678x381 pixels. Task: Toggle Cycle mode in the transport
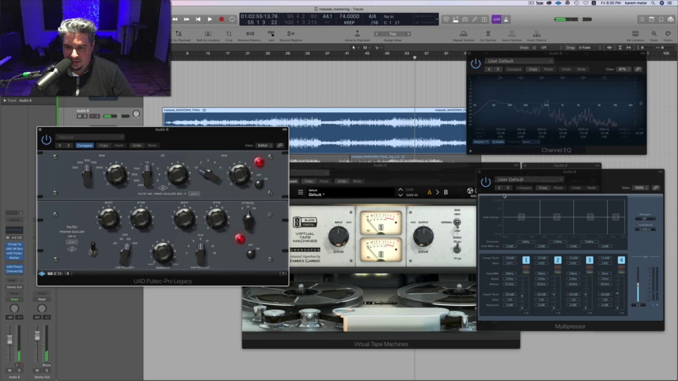click(x=232, y=20)
